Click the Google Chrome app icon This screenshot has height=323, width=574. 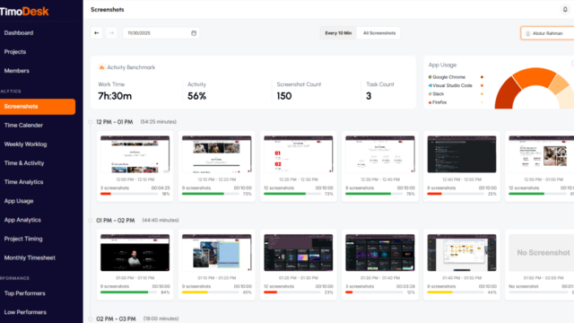[x=430, y=77]
